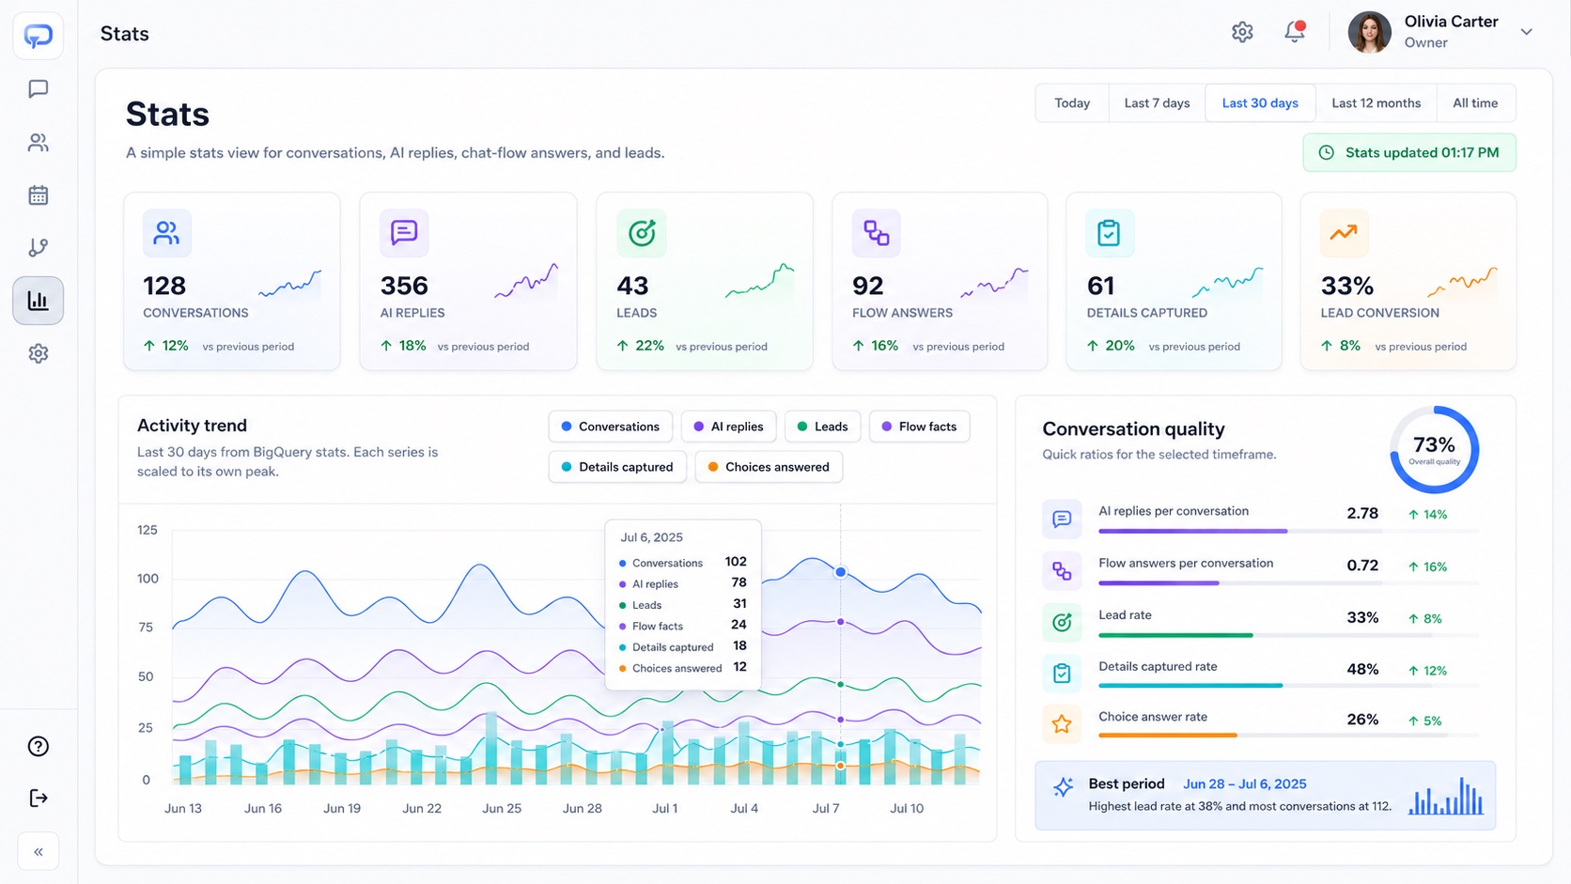Open the Jun 28 – Jul 6, 2025 link

point(1245,783)
